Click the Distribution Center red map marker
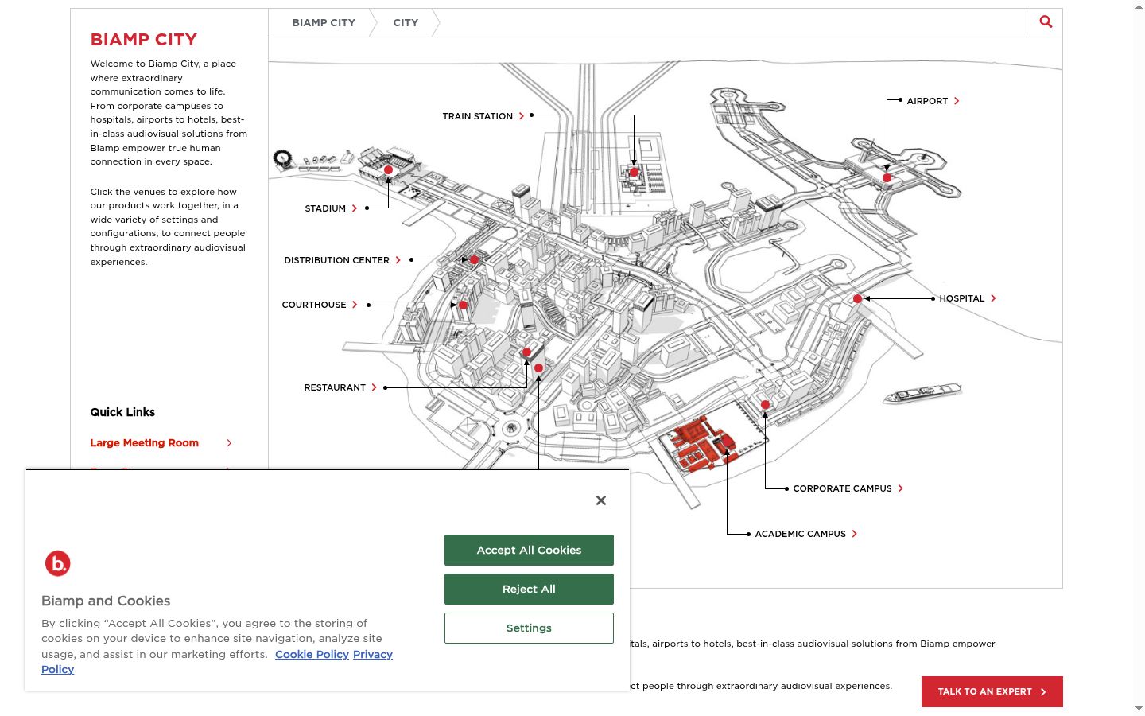 coord(474,259)
